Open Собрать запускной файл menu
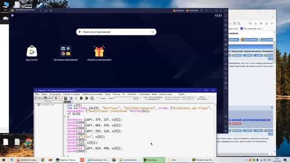290x163 pixels. [92, 94]
